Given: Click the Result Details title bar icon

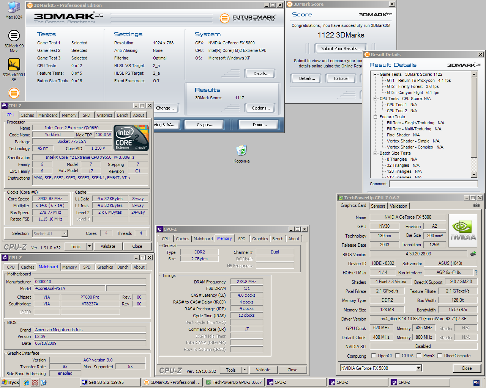Looking at the screenshot, I should click(x=367, y=55).
